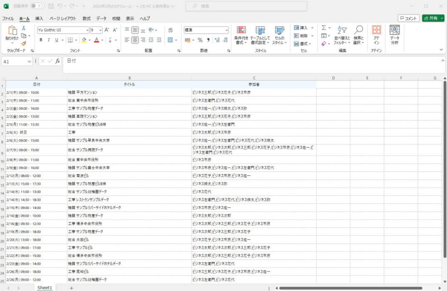Click the accounting currency format icon
The width and height of the screenshot is (447, 291).
[x=188, y=40]
